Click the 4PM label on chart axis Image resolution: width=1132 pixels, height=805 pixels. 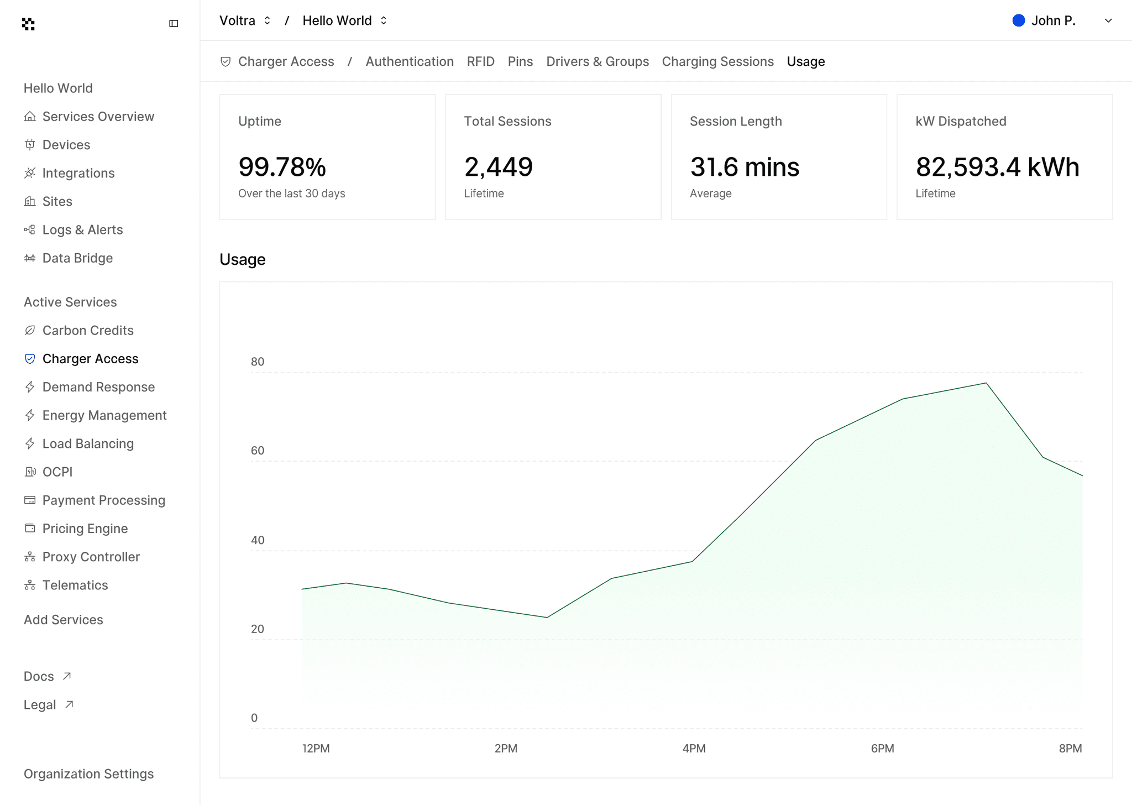694,748
